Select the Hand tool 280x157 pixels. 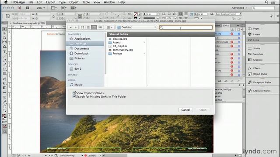point(4,106)
